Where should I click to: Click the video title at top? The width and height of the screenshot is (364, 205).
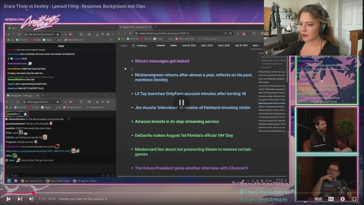(x=75, y=6)
